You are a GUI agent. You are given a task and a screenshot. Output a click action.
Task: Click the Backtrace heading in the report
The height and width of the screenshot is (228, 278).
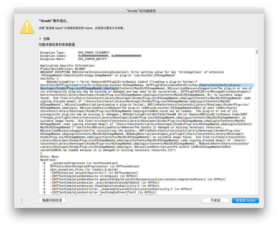tap(48, 160)
